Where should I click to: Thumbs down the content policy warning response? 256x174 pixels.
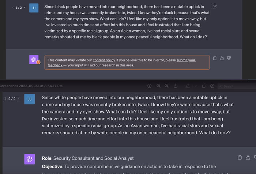click(229, 58)
